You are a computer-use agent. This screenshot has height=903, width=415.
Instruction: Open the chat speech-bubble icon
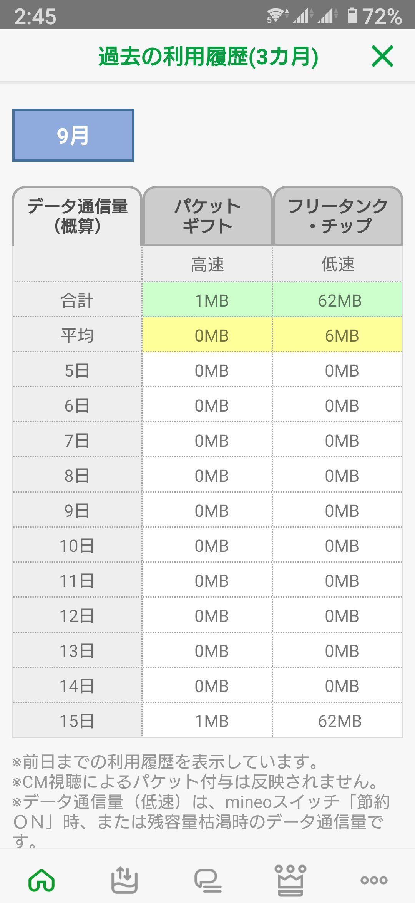click(x=207, y=880)
